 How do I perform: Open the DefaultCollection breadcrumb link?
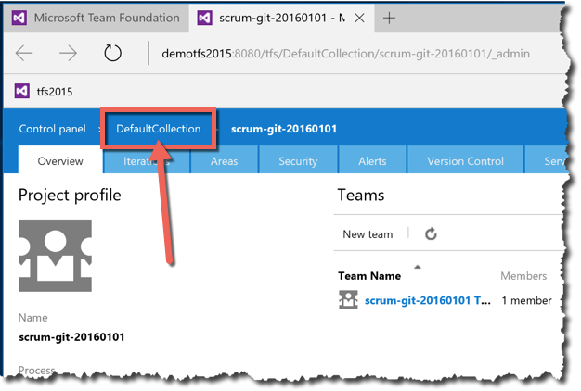tap(158, 129)
